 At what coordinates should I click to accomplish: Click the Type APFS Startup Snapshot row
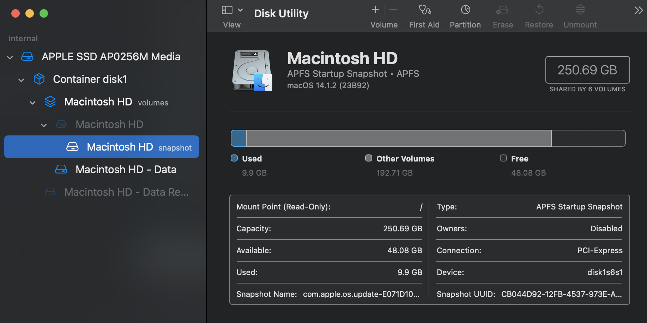coord(530,207)
